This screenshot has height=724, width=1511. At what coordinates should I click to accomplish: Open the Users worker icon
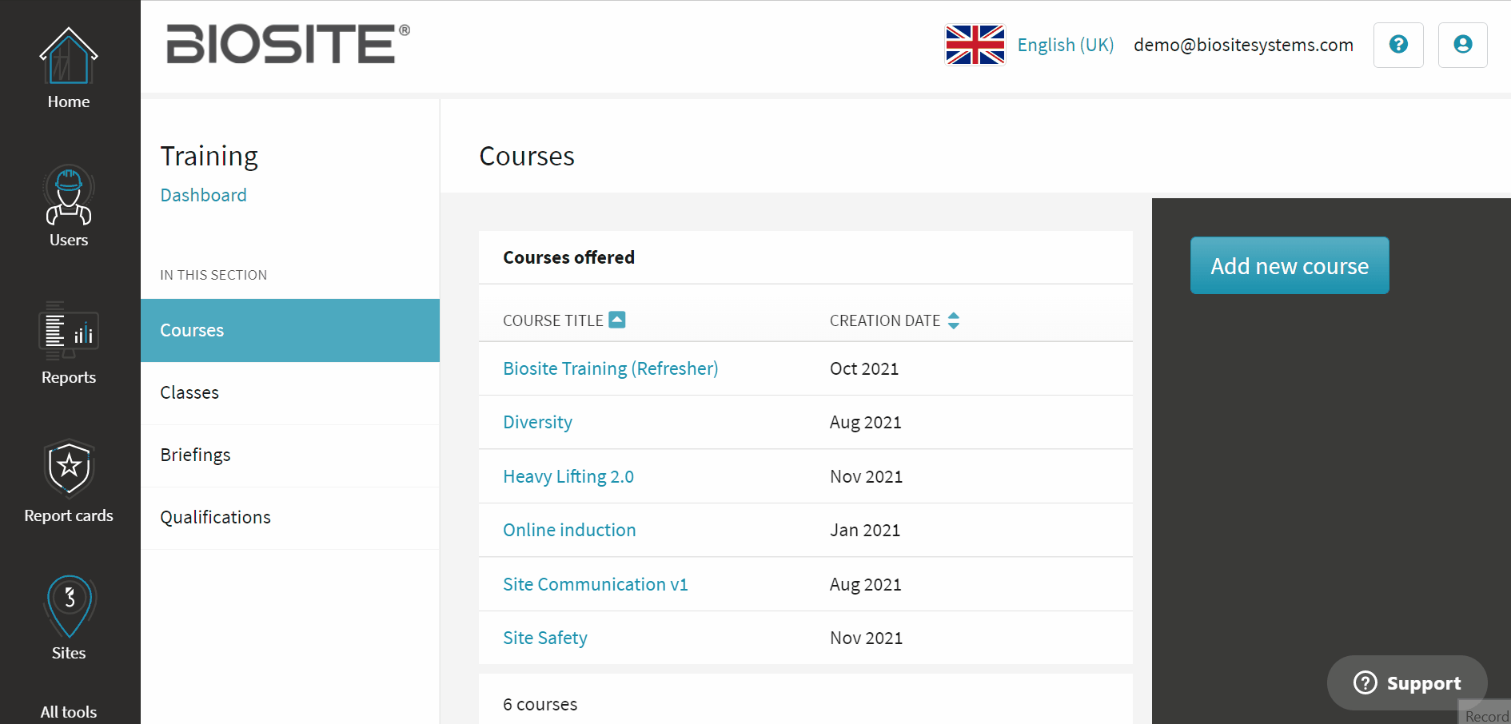pyautogui.click(x=69, y=195)
